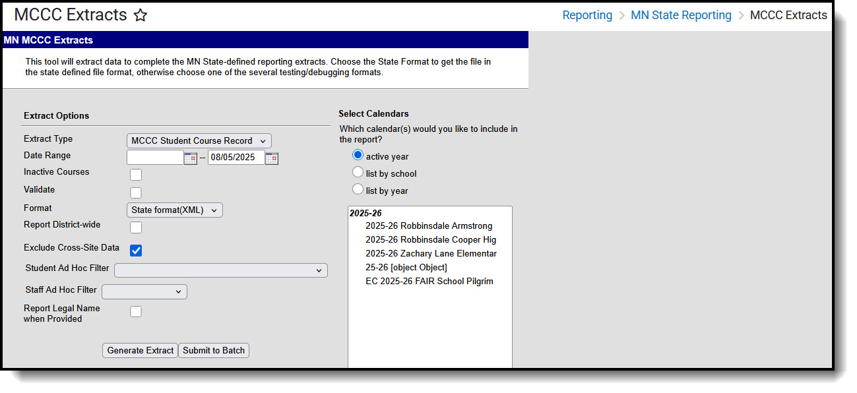857x393 pixels.
Task: Open the Extract Type dropdown
Action: coord(199,140)
